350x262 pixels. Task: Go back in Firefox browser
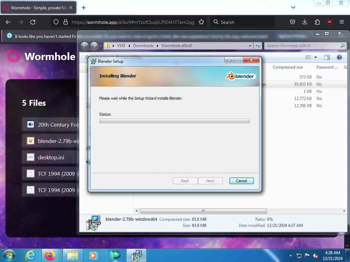pyautogui.click(x=8, y=22)
